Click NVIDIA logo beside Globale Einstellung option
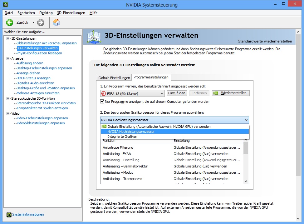Viewport: 304px width, 224px height. [104, 126]
